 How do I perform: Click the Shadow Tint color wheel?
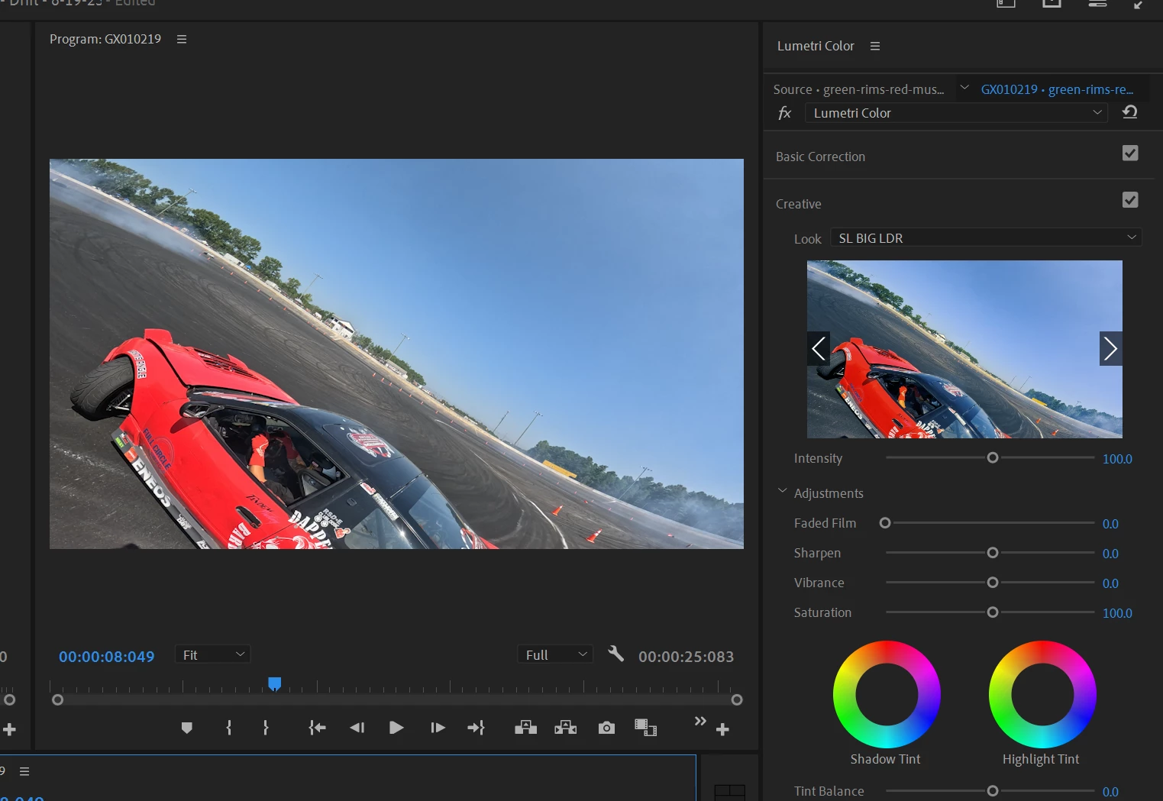click(887, 694)
